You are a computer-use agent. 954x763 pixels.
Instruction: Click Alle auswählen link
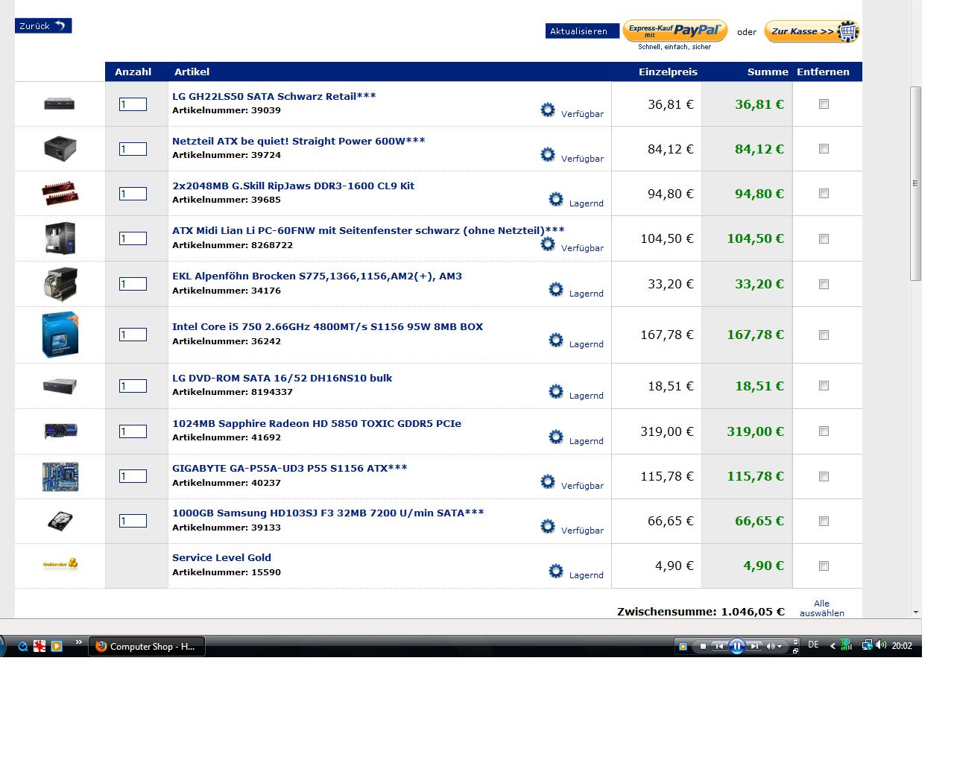click(x=822, y=608)
